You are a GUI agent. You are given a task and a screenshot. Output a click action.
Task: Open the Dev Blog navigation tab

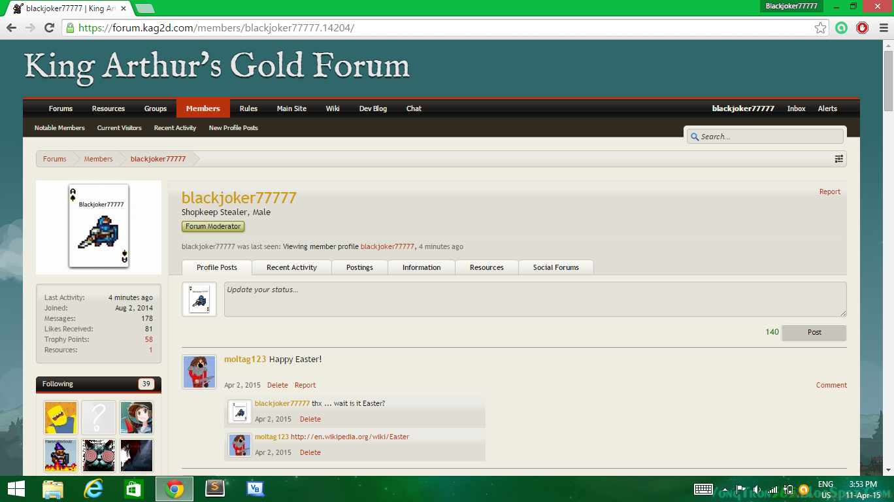click(x=373, y=109)
